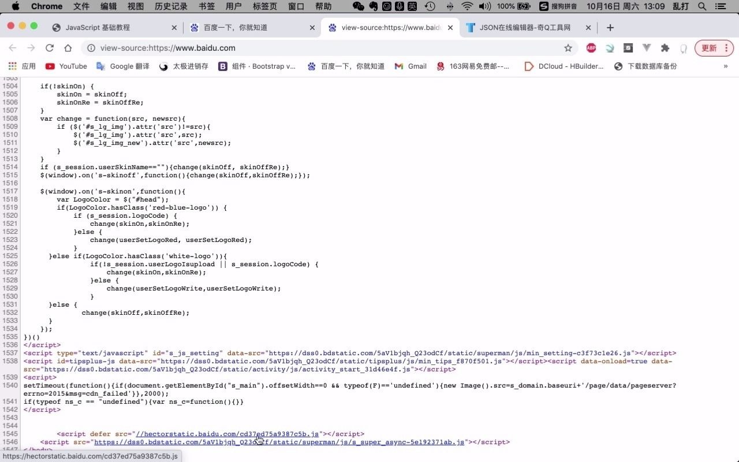Open a new tab with plus button
This screenshot has height=462, width=739.
pos(610,27)
